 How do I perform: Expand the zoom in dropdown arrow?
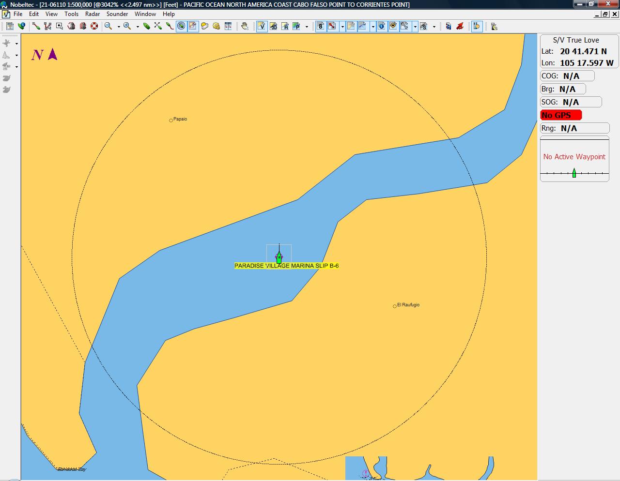click(x=138, y=27)
